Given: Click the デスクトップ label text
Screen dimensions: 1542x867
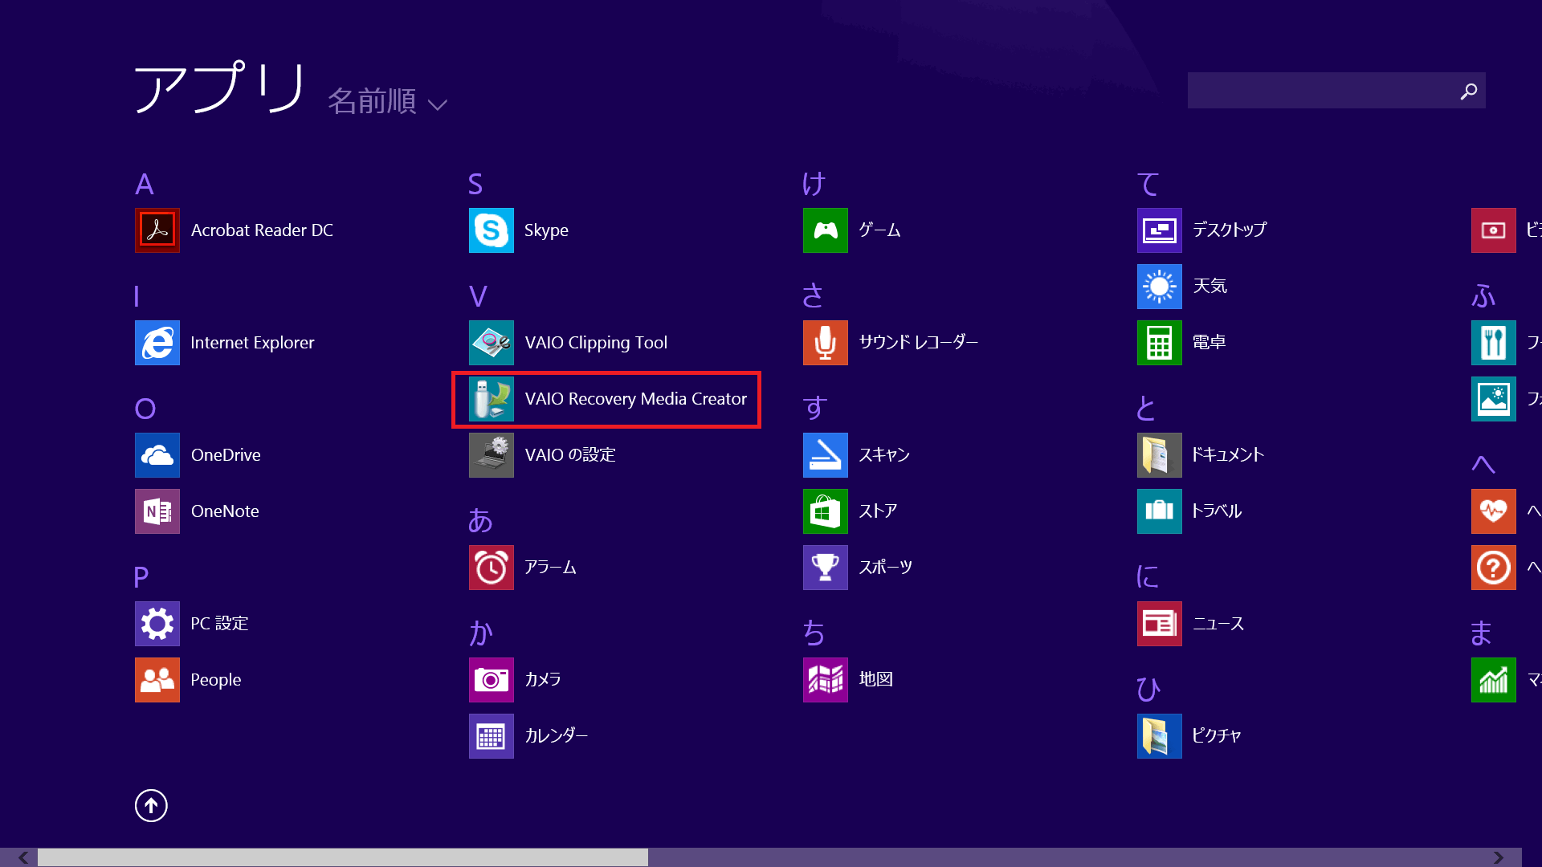Looking at the screenshot, I should coord(1230,230).
